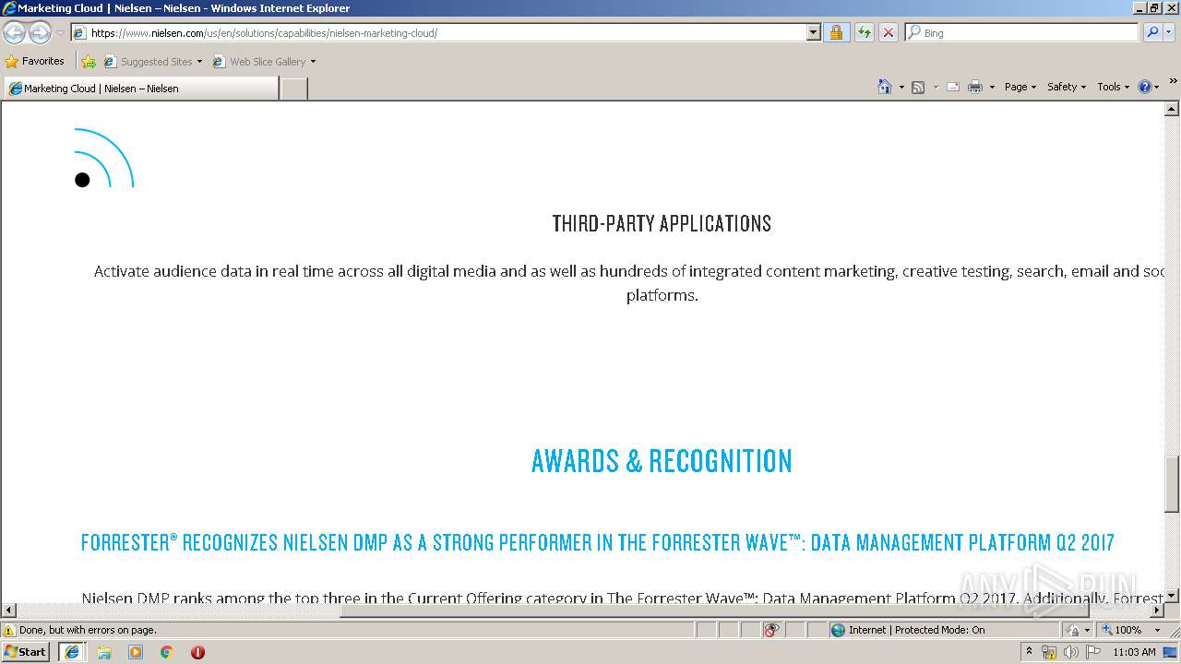The image size is (1181, 664).
Task: Click the Bing search magnifier button
Action: point(1151,33)
